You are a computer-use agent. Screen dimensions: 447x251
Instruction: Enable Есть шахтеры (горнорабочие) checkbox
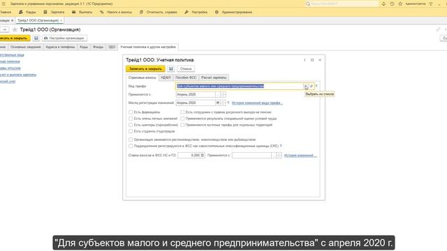click(131, 125)
